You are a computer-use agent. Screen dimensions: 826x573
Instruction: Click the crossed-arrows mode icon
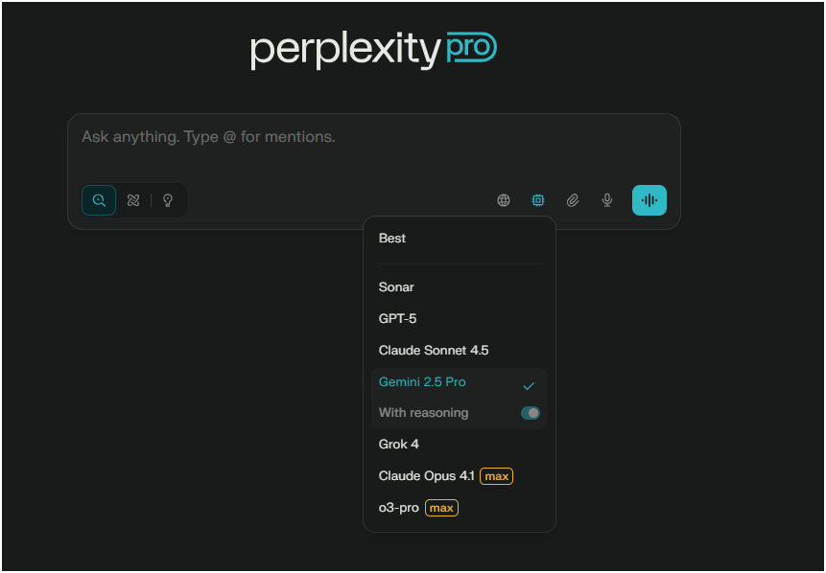[133, 200]
